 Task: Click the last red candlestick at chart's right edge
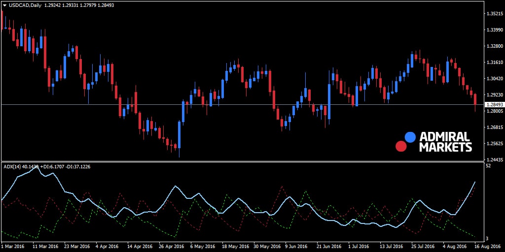[x=475, y=100]
